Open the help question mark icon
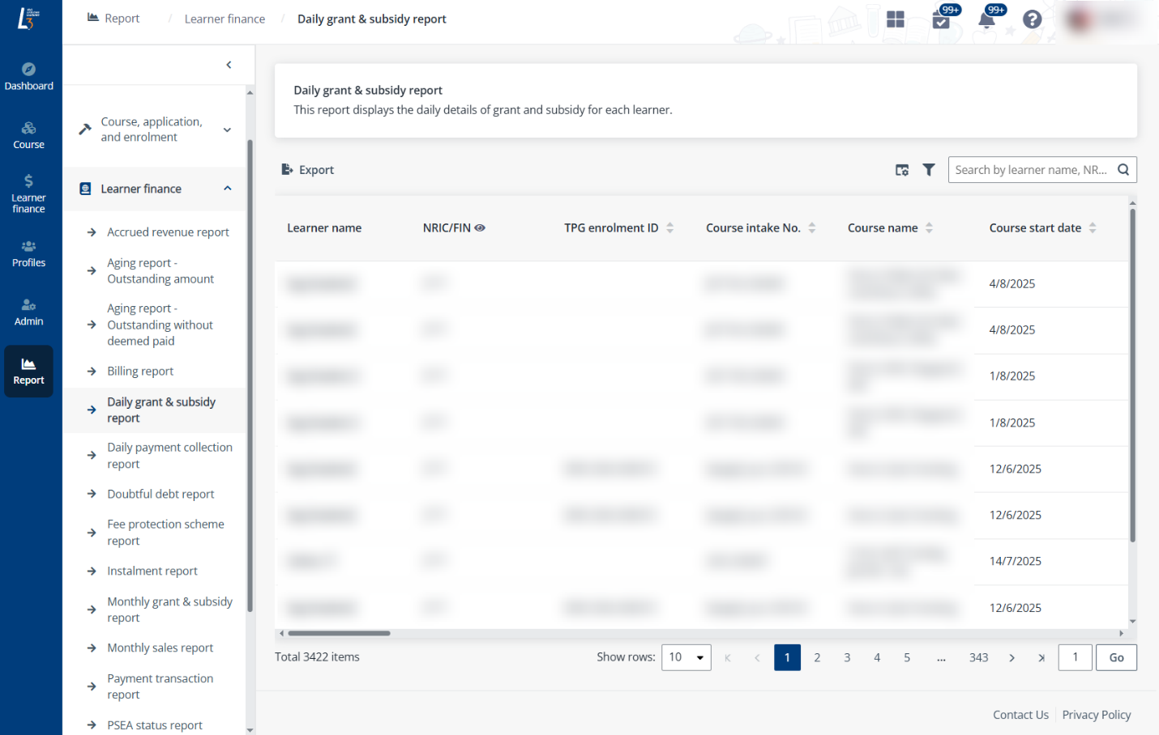This screenshot has width=1159, height=735. (x=1032, y=18)
